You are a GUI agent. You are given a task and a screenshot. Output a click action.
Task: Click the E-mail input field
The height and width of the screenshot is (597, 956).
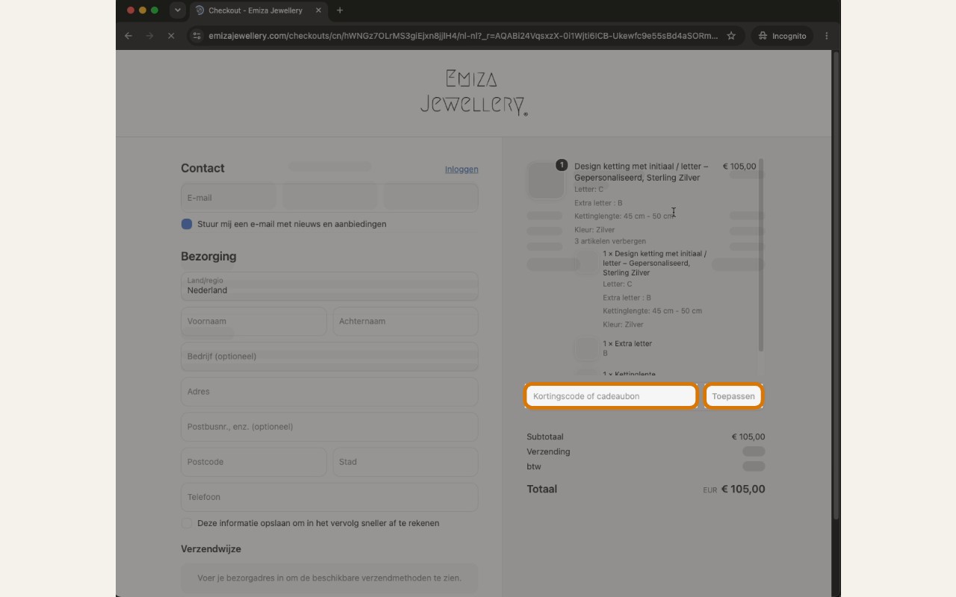329,198
